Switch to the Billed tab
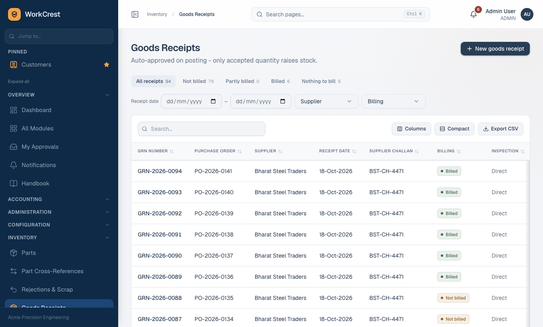Image resolution: width=543 pixels, height=327 pixels. tap(281, 81)
